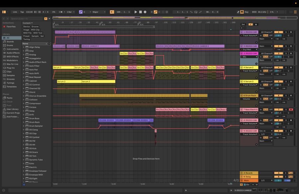The image size is (299, 194).
Task: Disarm the 7 Bass Electric track
Action: point(291,109)
